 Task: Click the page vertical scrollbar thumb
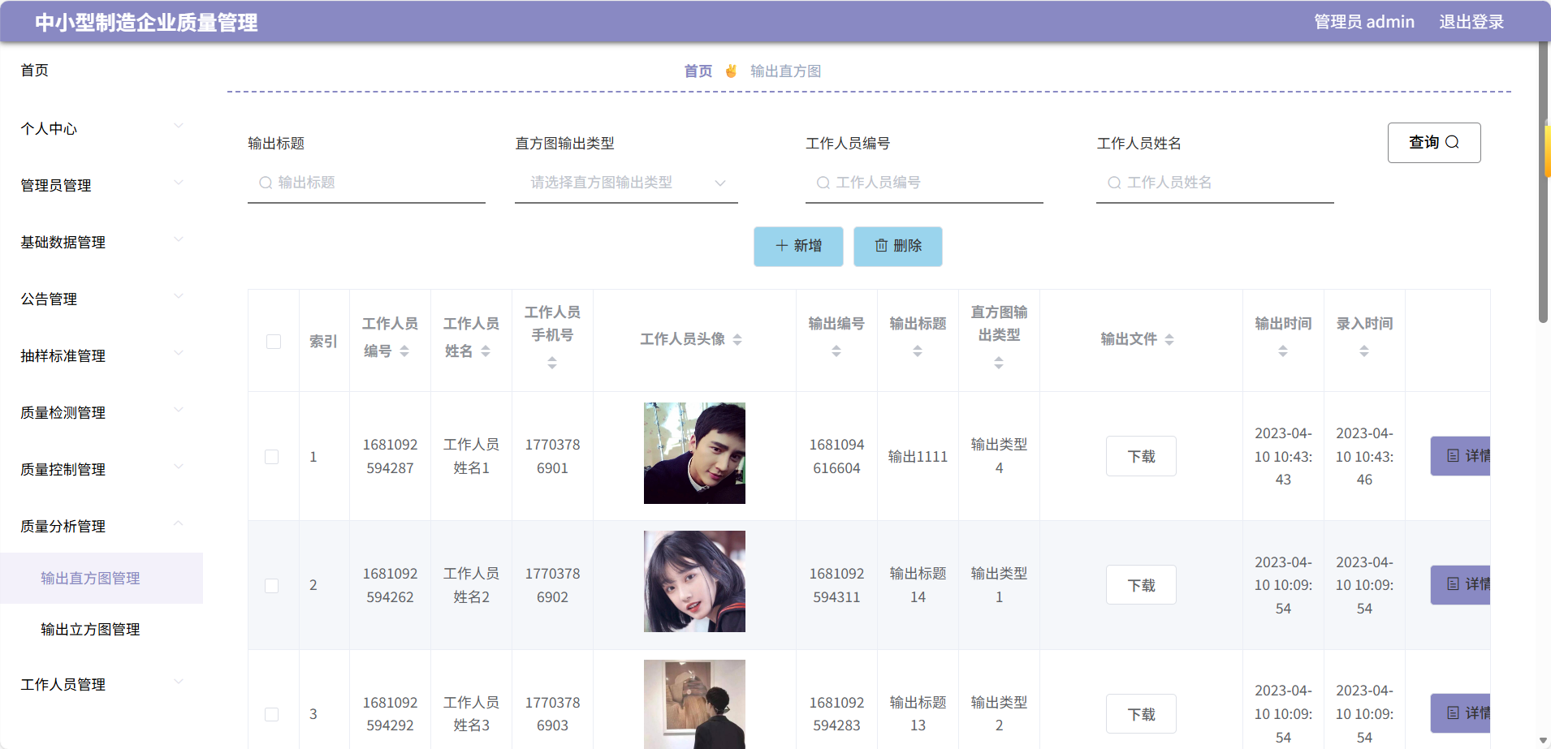click(1544, 183)
